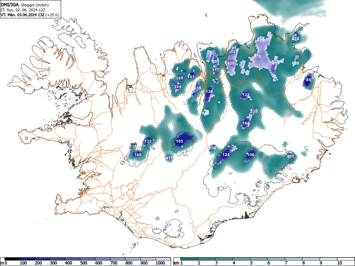Click the '10' label on the km scale
355x266 pixels.
(x=339, y=263)
